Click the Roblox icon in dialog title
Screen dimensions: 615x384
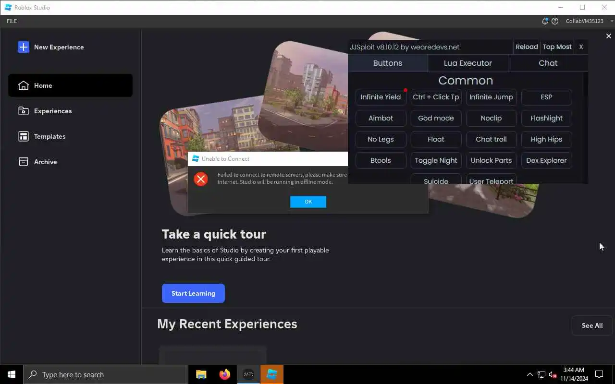pyautogui.click(x=196, y=159)
